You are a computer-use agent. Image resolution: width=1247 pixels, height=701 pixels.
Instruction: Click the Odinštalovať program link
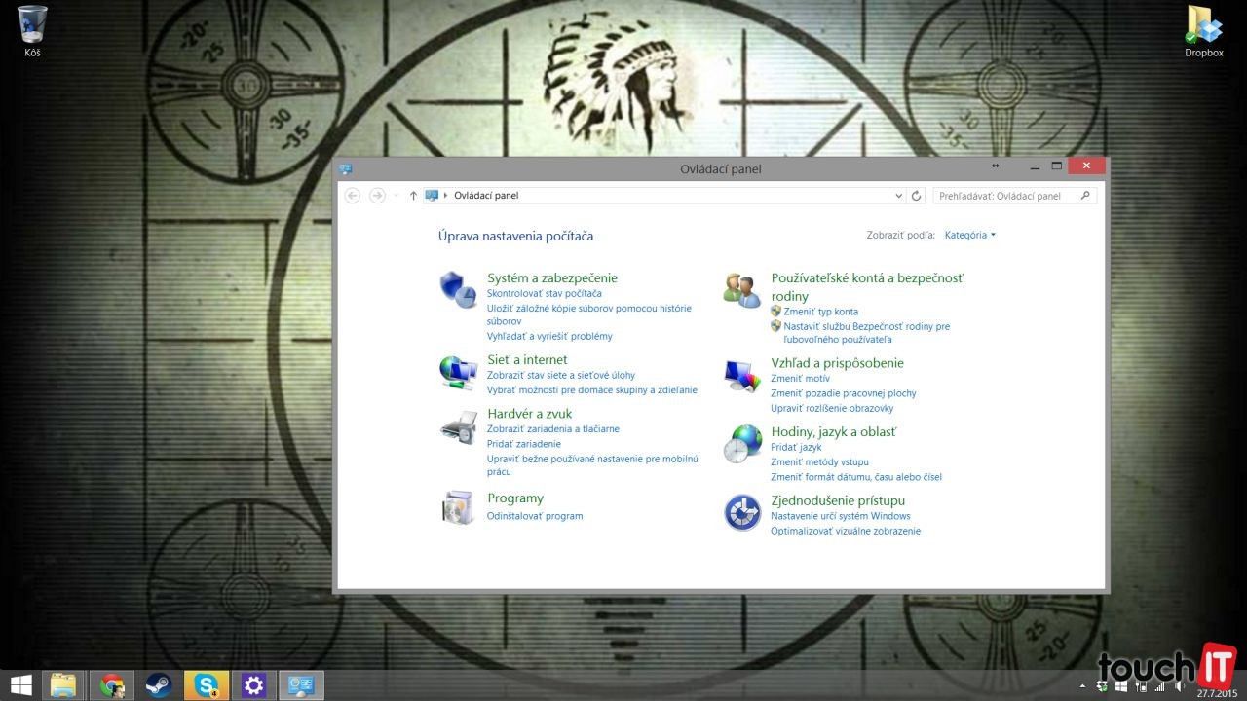535,516
